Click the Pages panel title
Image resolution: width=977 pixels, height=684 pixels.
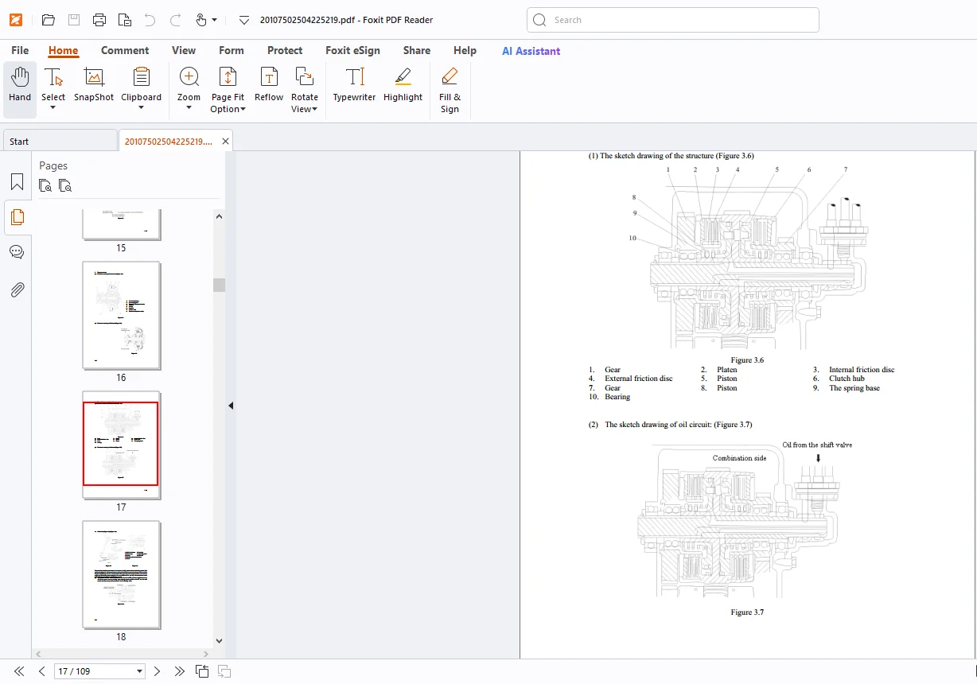[53, 165]
